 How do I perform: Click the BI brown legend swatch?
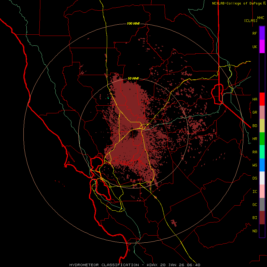[x=262, y=218]
